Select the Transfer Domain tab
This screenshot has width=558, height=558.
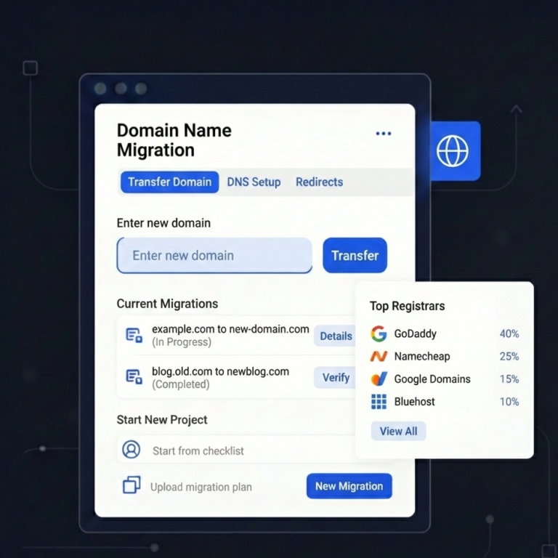(x=169, y=182)
